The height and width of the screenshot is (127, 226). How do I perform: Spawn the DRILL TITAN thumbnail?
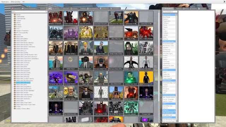point(131,33)
